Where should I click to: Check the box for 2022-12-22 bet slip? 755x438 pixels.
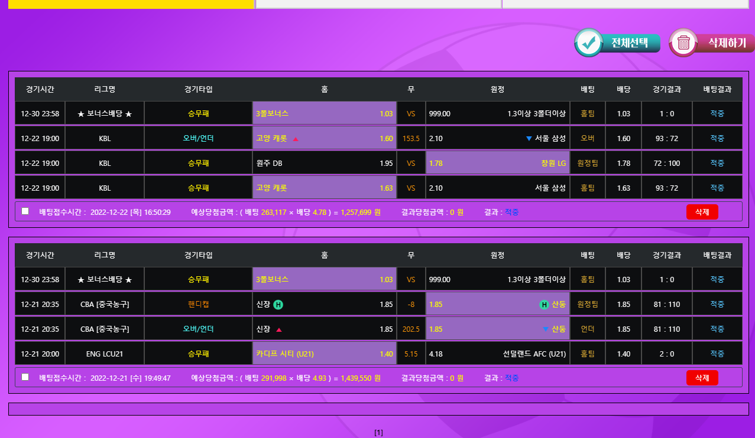[x=25, y=211]
